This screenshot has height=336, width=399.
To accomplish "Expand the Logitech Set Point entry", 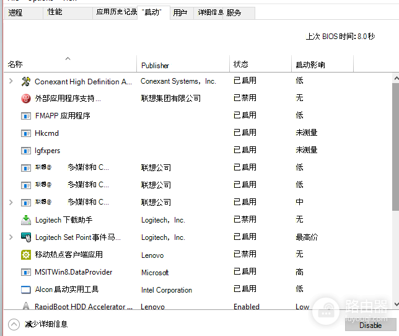I will [11, 237].
